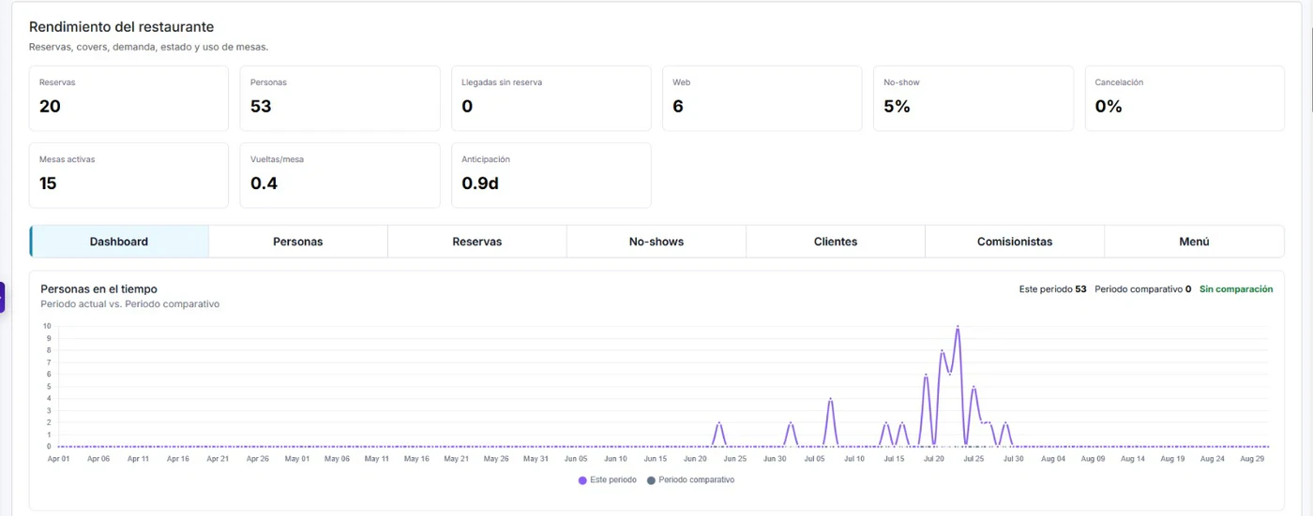Click the No-show 5% card
Viewport: 1313px width, 516px height.
(973, 98)
